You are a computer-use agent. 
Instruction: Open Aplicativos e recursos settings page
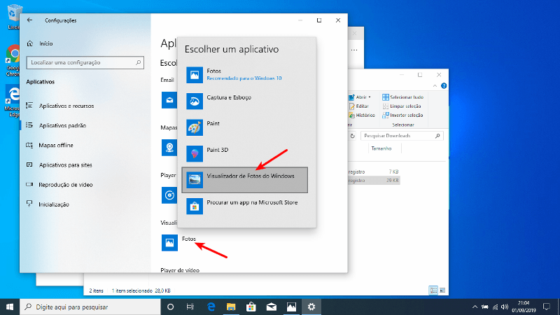click(x=66, y=106)
